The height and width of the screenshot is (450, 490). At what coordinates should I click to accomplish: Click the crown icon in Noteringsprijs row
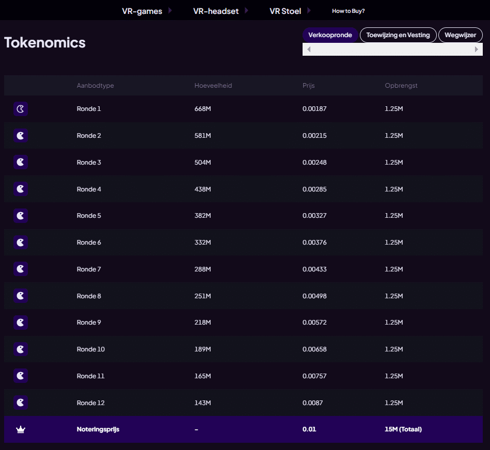(x=21, y=429)
